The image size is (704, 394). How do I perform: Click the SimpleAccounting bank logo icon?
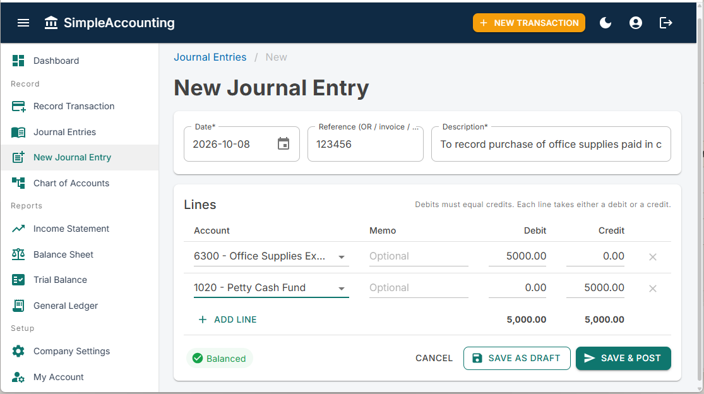point(51,23)
